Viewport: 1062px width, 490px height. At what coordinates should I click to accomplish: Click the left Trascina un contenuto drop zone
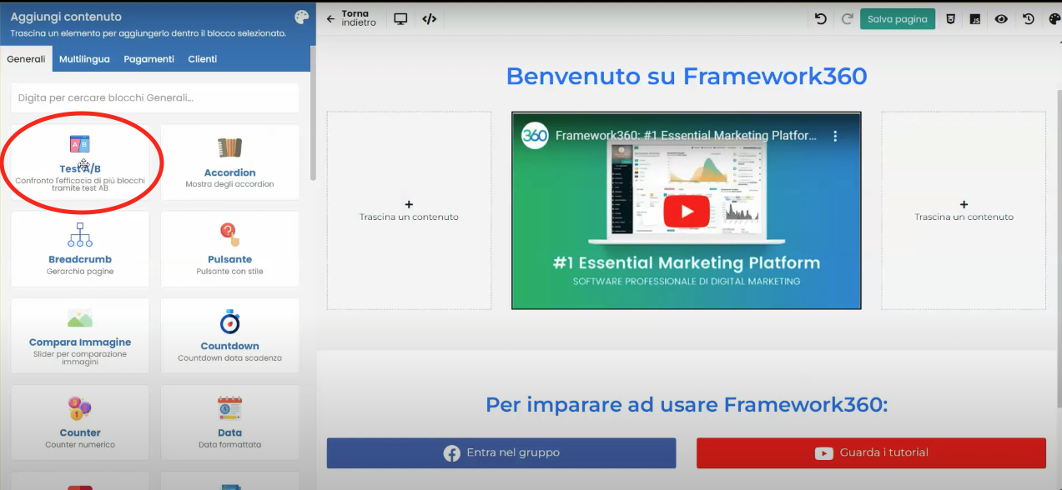(409, 211)
